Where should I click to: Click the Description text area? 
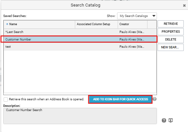click(x=80, y=116)
